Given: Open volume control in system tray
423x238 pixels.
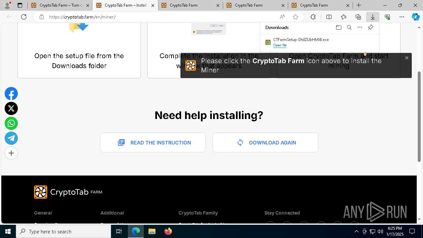Looking at the screenshot, I should (x=380, y=231).
